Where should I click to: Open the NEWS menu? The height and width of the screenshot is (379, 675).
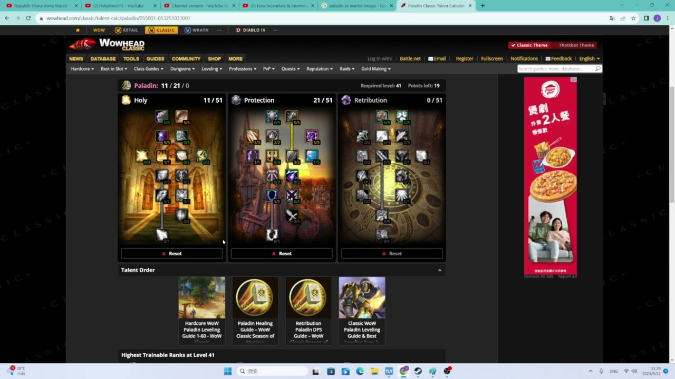click(x=76, y=59)
